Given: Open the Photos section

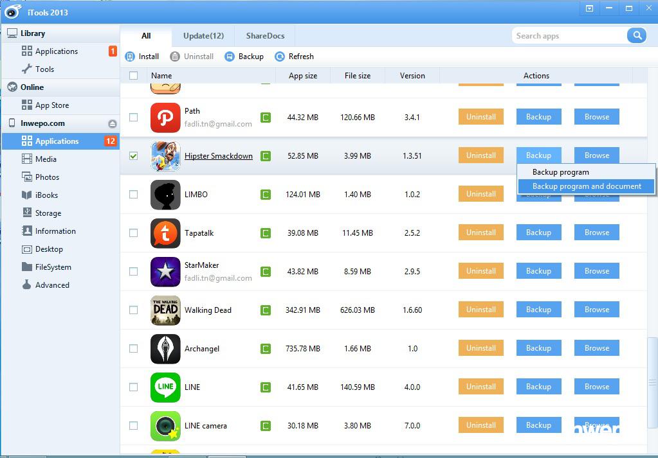Looking at the screenshot, I should [x=61, y=177].
